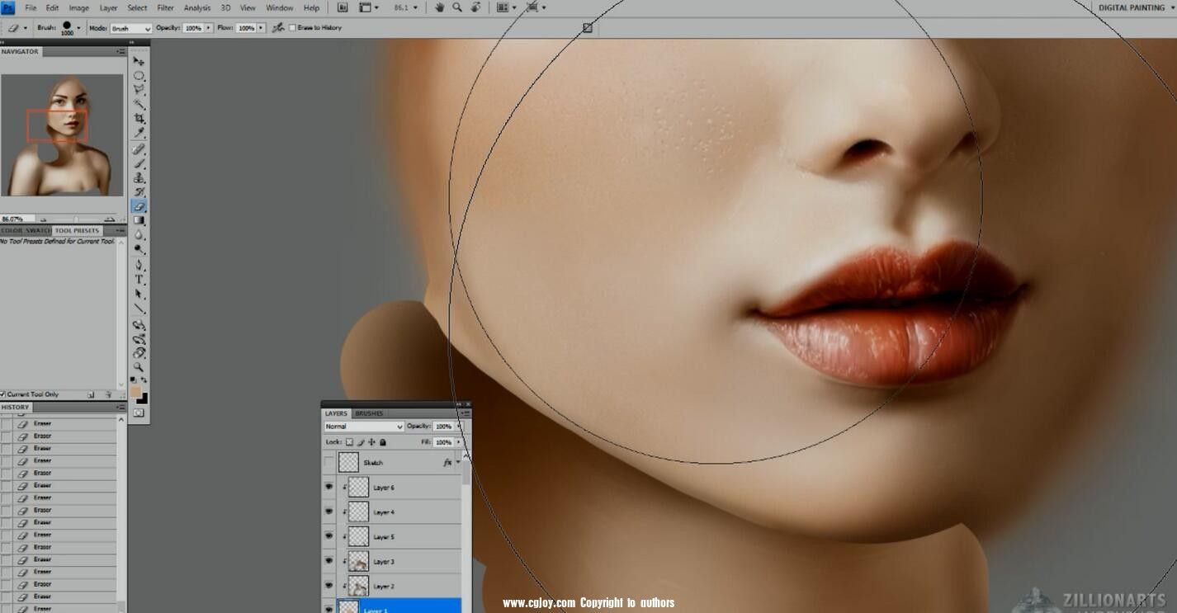Screen dimensions: 1177x613
Task: Open the History panel options menu
Action: click(x=121, y=408)
